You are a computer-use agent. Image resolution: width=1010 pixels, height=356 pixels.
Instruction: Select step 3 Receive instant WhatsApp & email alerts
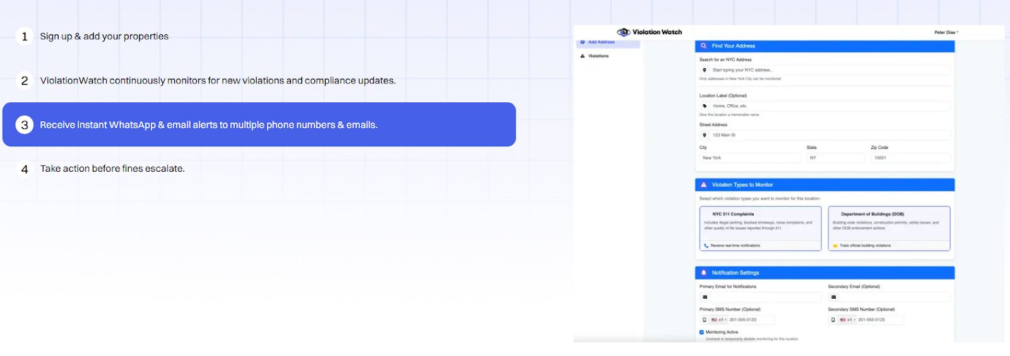259,124
